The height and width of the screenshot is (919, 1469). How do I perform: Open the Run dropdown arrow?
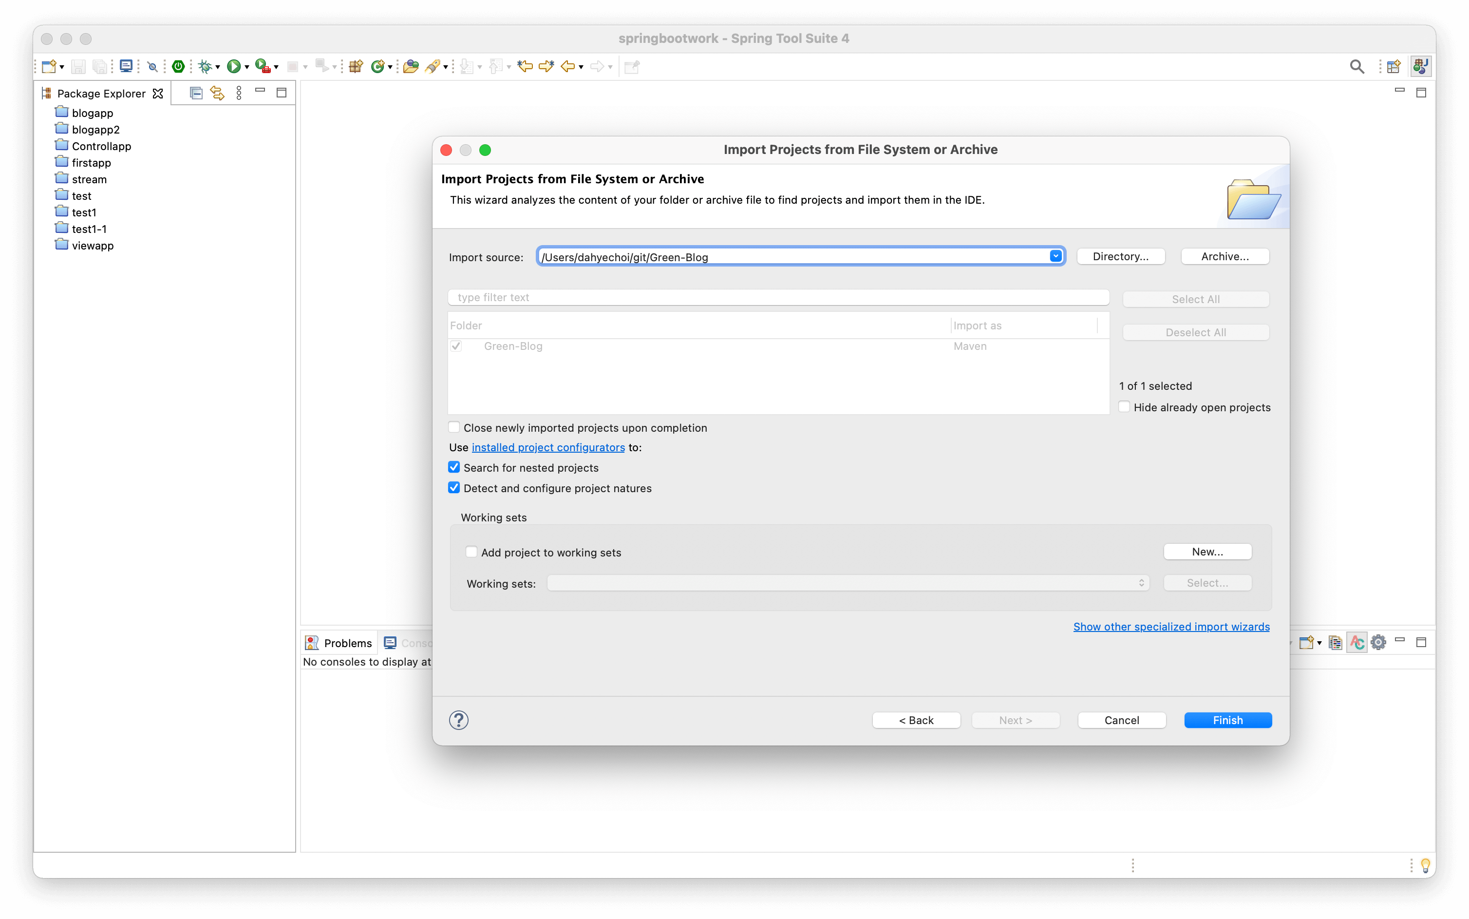click(x=246, y=67)
